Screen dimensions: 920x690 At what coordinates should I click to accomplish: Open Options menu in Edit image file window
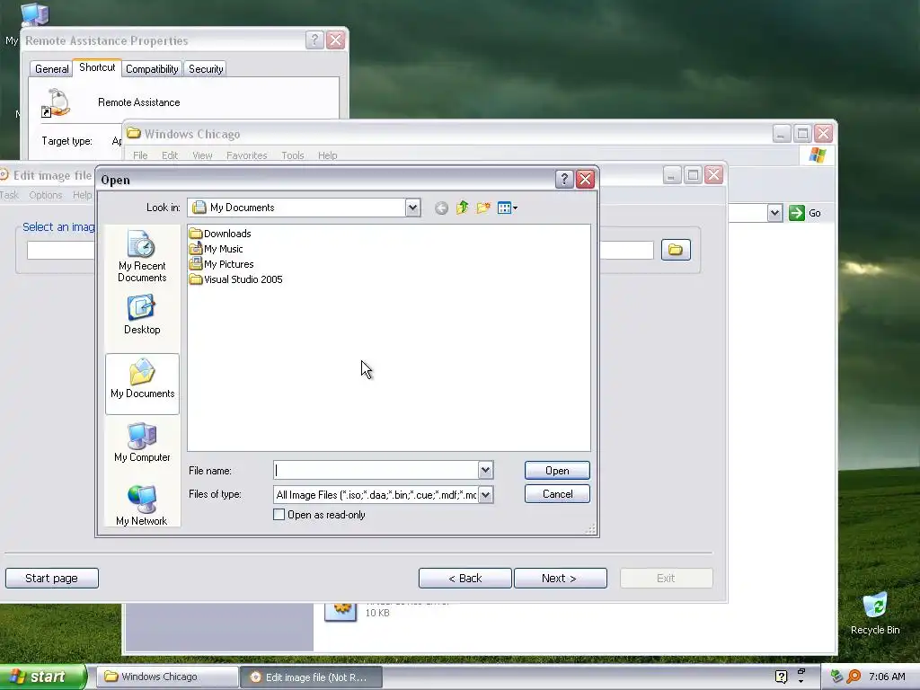point(45,195)
